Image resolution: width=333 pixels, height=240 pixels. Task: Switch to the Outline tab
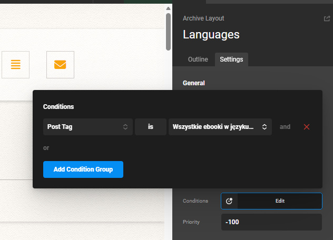[x=198, y=59]
